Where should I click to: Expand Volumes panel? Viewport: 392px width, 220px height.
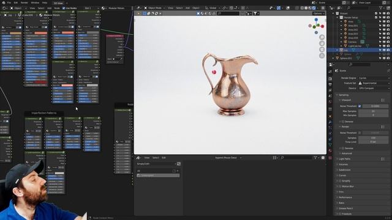click(343, 164)
